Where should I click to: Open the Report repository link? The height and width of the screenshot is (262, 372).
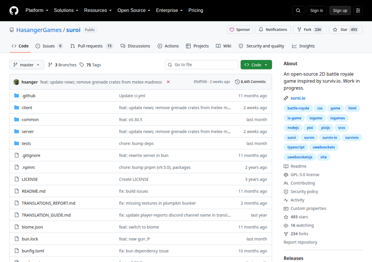tap(300, 242)
